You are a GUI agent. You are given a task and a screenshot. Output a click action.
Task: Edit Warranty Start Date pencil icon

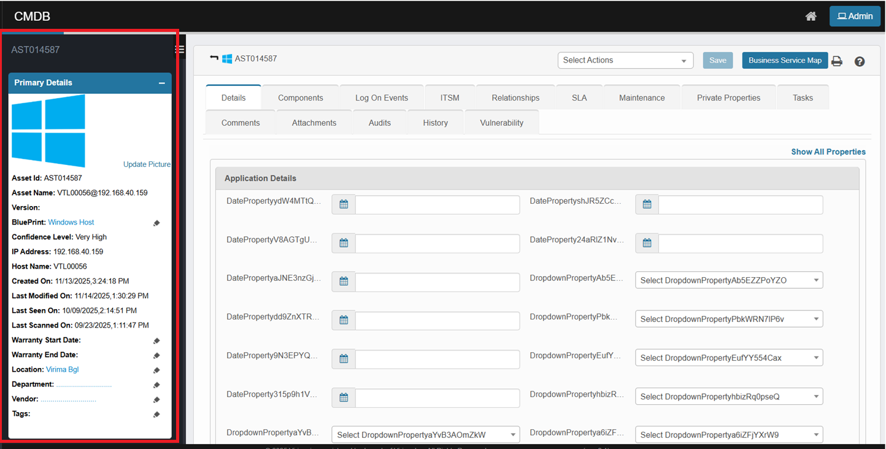tap(156, 340)
